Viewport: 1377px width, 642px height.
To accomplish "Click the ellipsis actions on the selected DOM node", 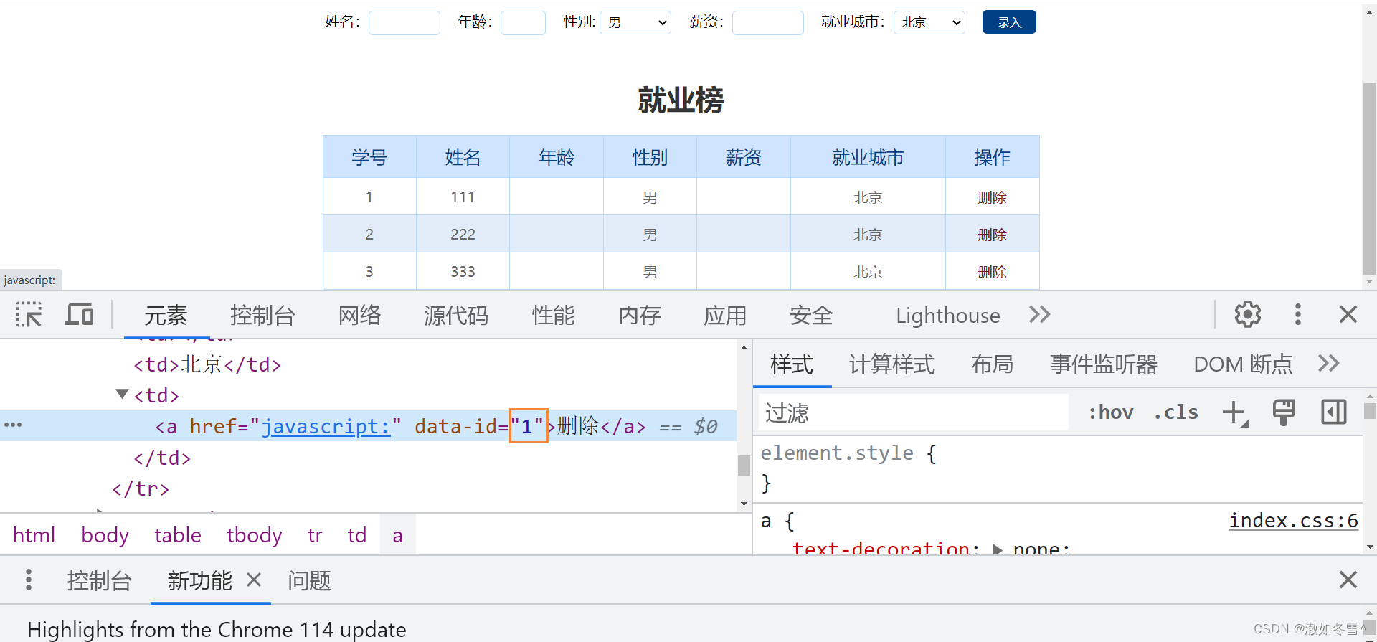I will (13, 425).
